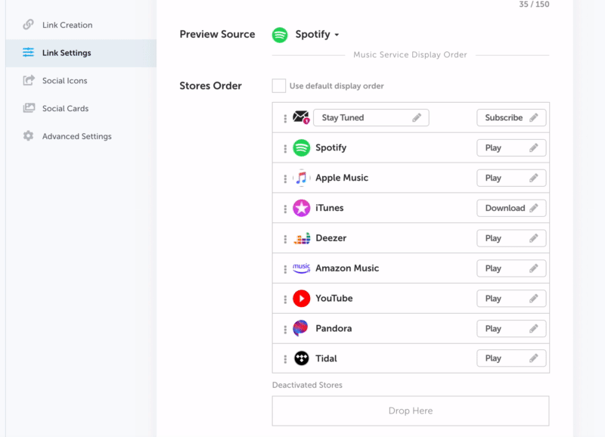Click the Apple Music icon
This screenshot has height=437, width=605.
point(301,178)
